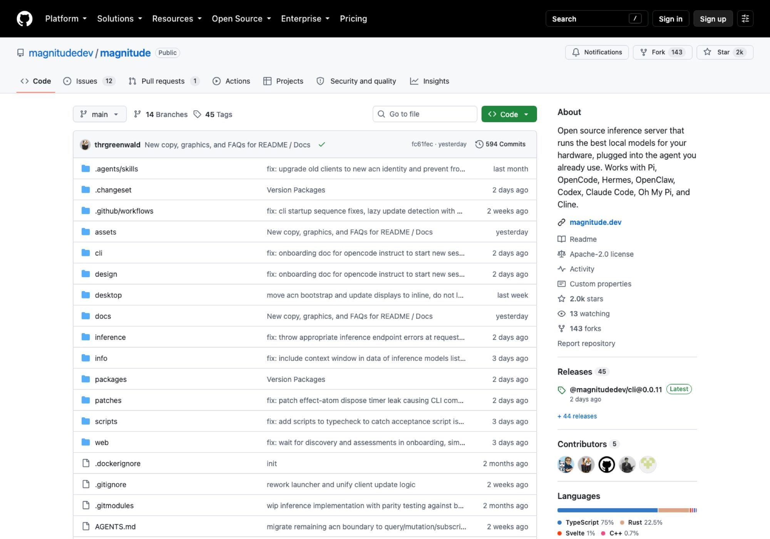Click the green commit status checkmark
The image size is (770, 539).
point(322,144)
